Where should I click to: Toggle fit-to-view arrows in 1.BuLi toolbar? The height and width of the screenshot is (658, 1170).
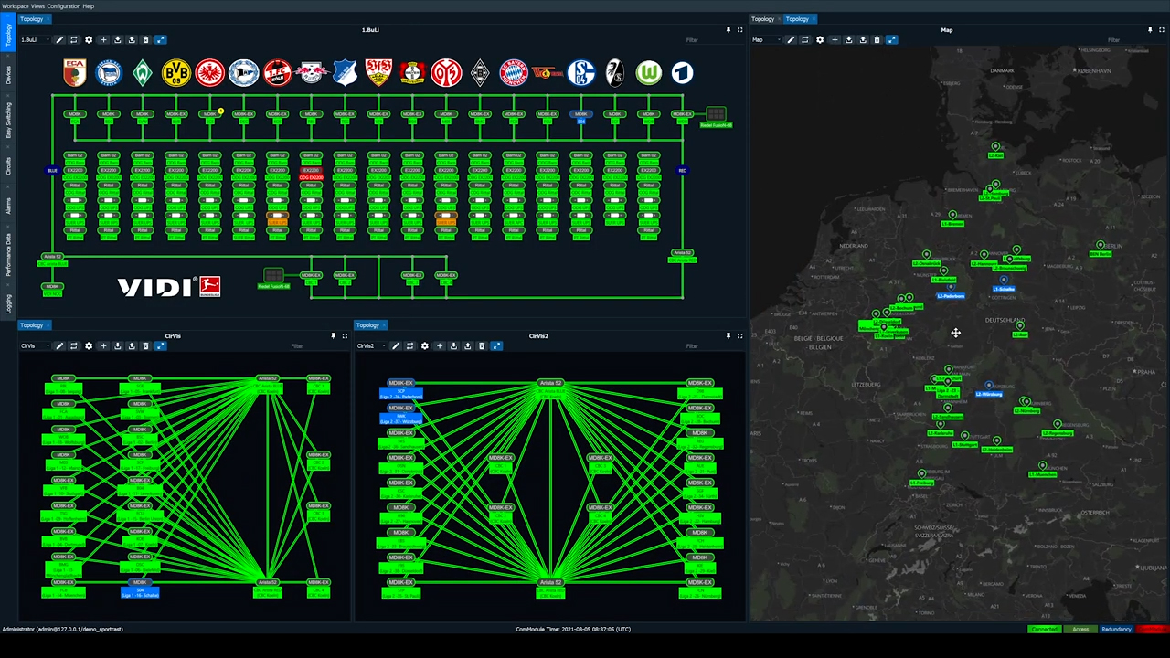click(x=160, y=40)
